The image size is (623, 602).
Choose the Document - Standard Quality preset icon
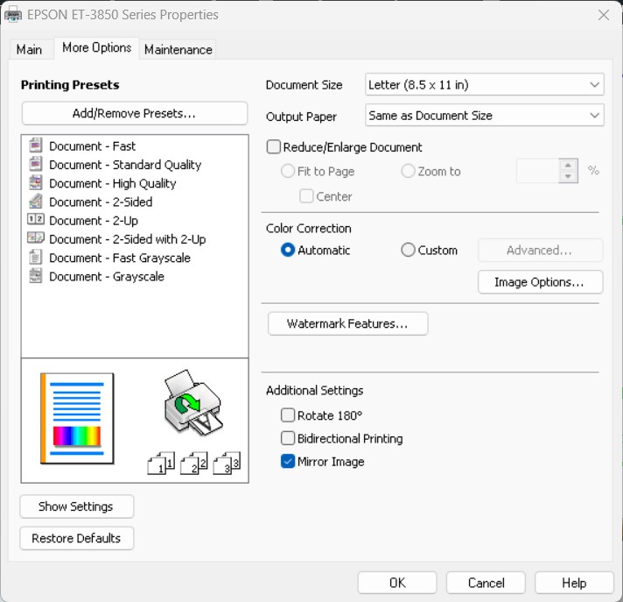point(36,165)
